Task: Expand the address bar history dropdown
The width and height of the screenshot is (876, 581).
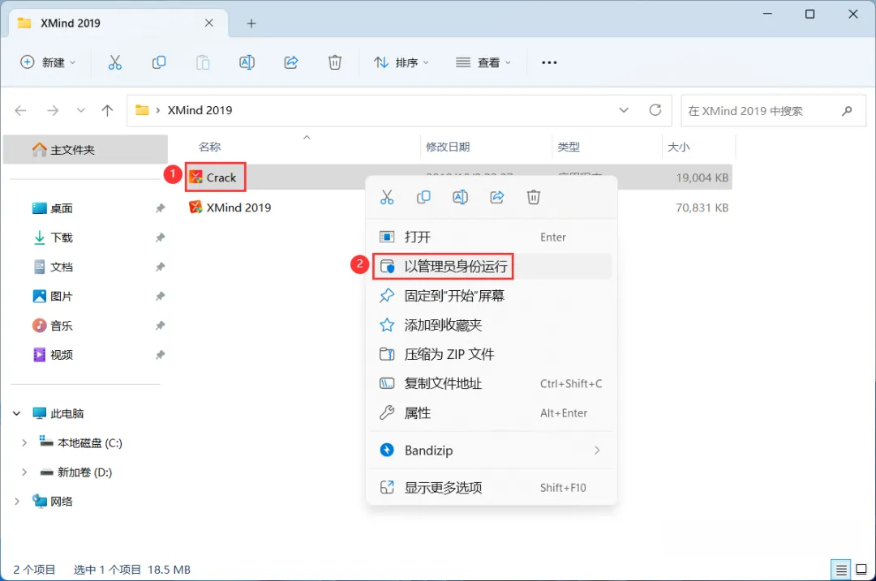Action: [x=624, y=110]
